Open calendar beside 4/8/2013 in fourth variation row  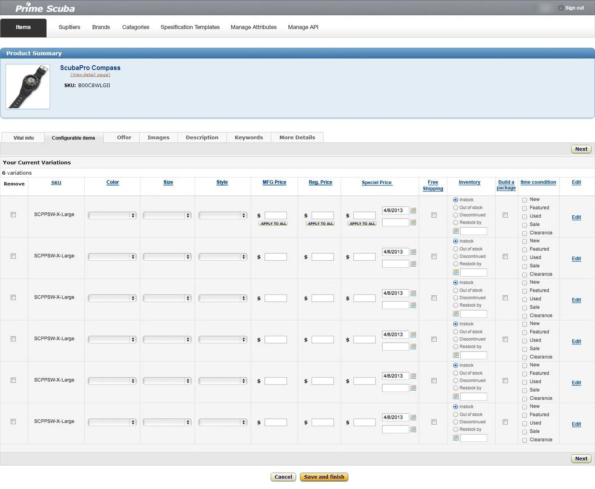[413, 335]
